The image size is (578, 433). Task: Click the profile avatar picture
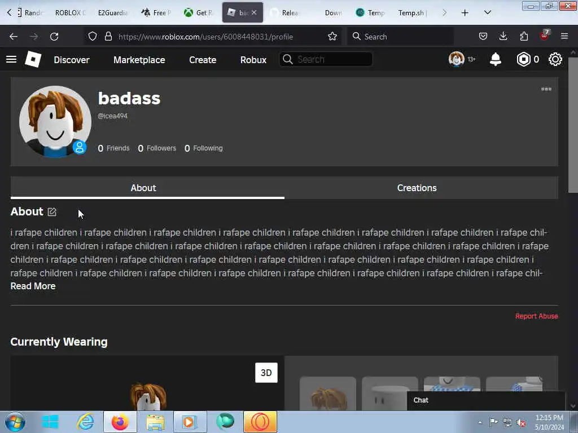55,122
